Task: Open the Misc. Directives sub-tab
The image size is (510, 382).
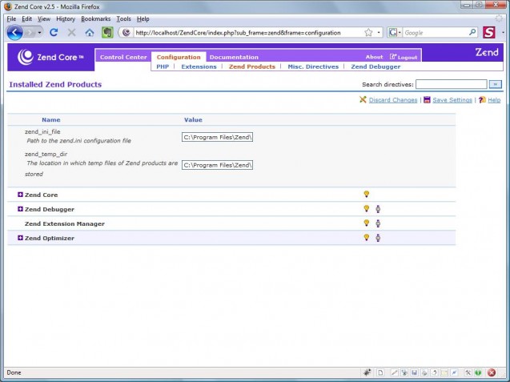Action: (x=313, y=66)
